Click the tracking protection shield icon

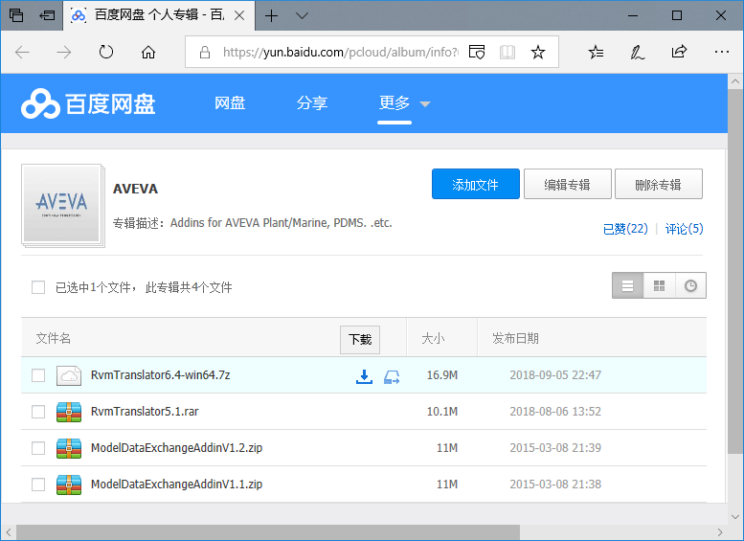coord(477,52)
